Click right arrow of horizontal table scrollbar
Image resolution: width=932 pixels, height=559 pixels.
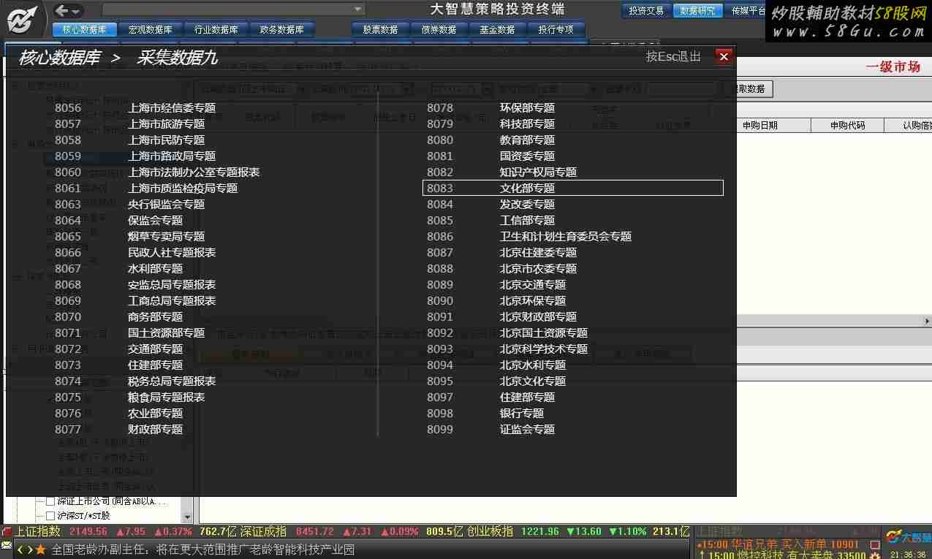[927, 321]
